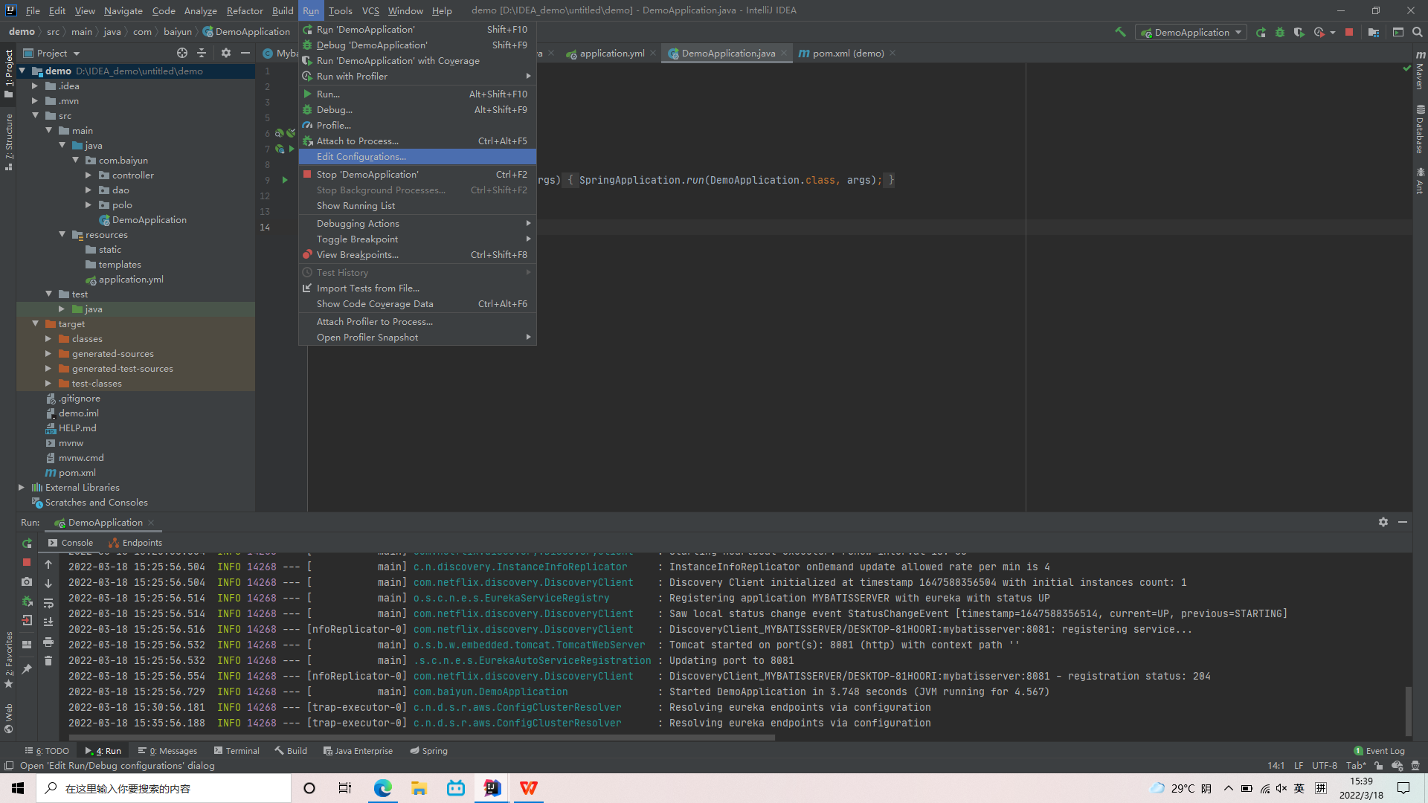Toggle scroll to end in console
Screen dimensions: 1428x803
click(x=48, y=622)
